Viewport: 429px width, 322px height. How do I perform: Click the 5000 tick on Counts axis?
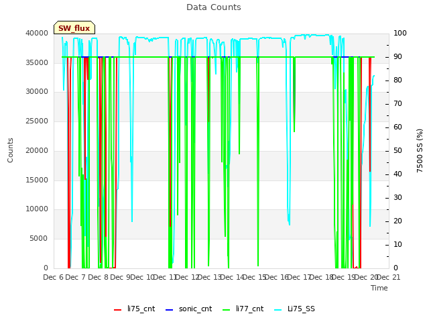pos(39,239)
